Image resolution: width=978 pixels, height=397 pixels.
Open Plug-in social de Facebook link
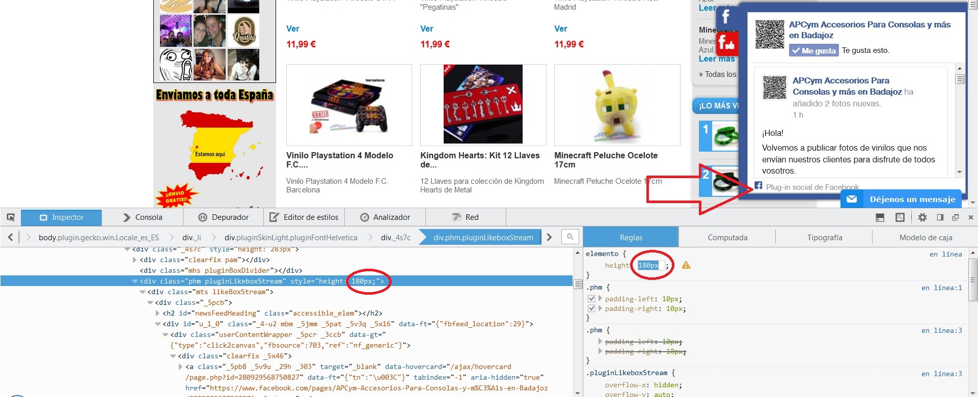tap(812, 187)
